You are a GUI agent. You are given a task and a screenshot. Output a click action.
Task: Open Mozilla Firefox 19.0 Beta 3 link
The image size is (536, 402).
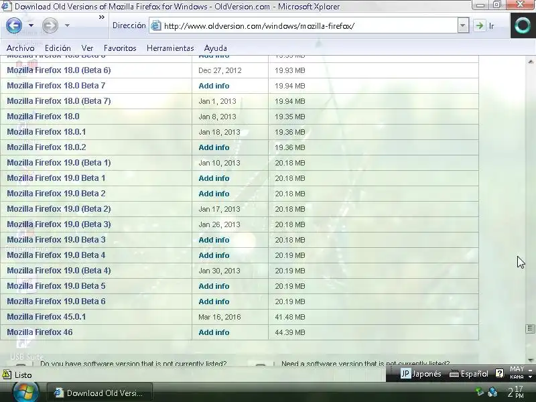click(x=56, y=239)
